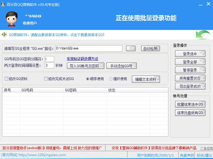Click 所有重置状态 button
213x159 pixels.
pos(190,78)
